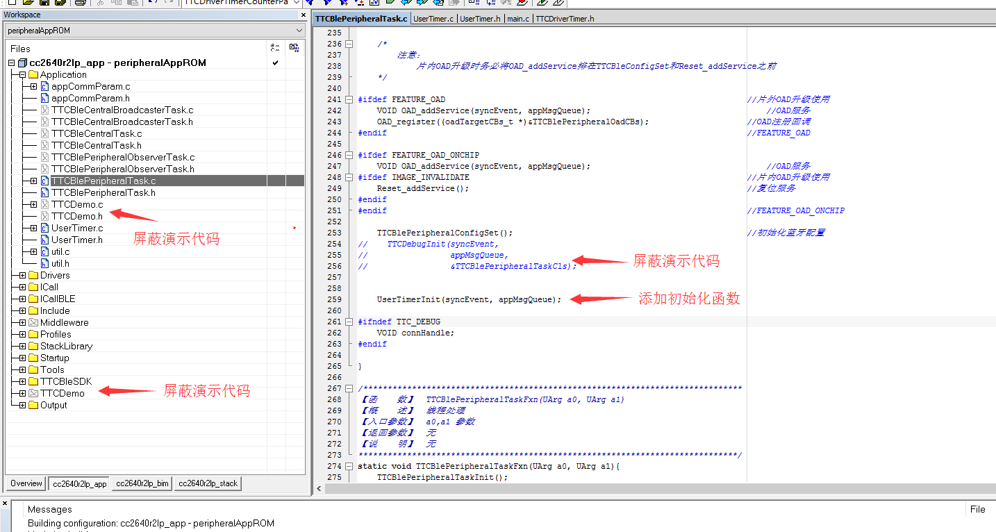This screenshot has width=996, height=532.
Task: Click the appCommParam.c file icon
Action: [44, 86]
